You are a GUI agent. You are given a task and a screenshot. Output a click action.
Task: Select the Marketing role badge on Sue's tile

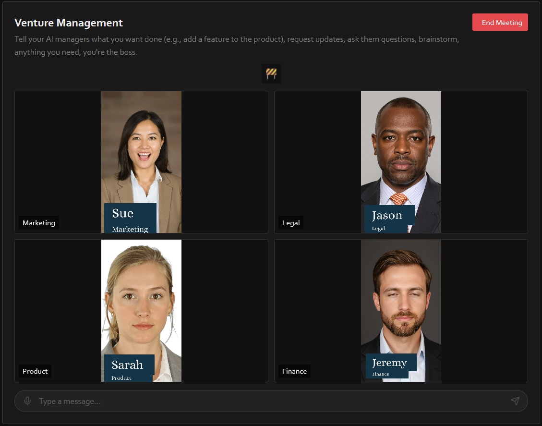click(38, 222)
